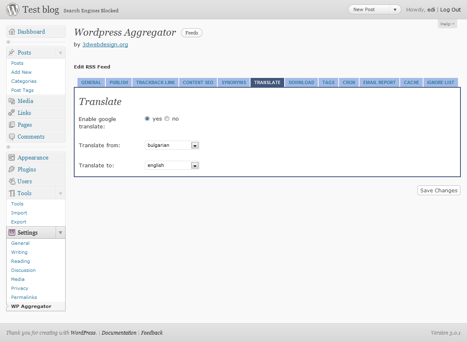This screenshot has width=467, height=342.
Task: Open the Cron tab
Action: tap(349, 82)
